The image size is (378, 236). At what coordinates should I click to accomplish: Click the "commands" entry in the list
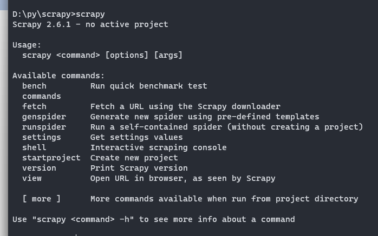41,96
